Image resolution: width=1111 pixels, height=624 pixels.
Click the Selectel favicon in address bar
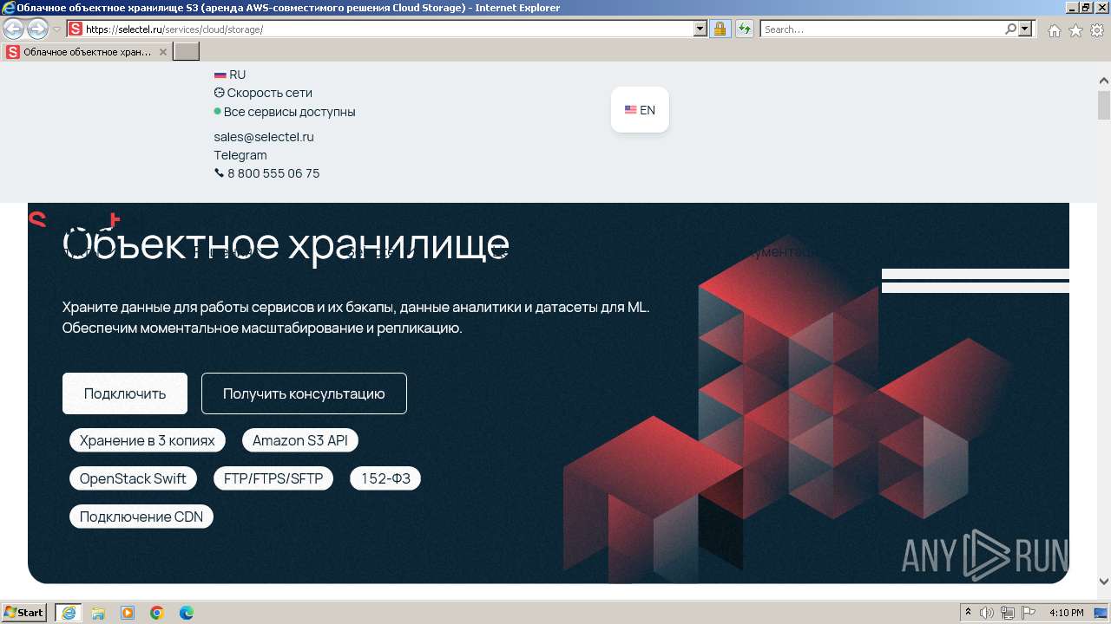(x=76, y=29)
